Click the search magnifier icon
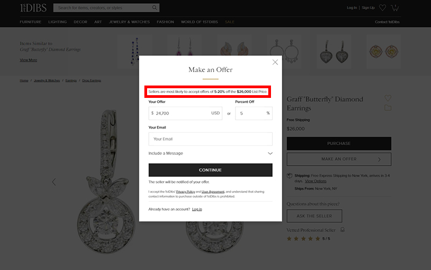 coord(155,8)
